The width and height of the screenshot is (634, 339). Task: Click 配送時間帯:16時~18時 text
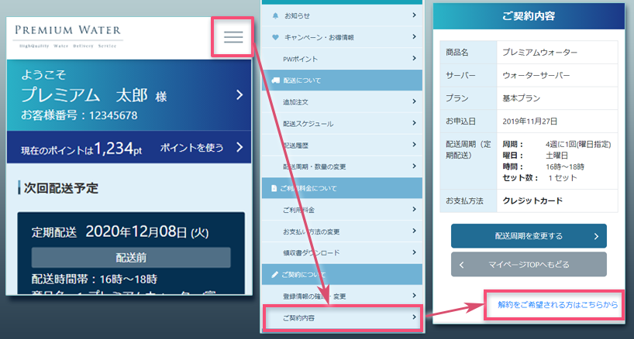tap(95, 279)
